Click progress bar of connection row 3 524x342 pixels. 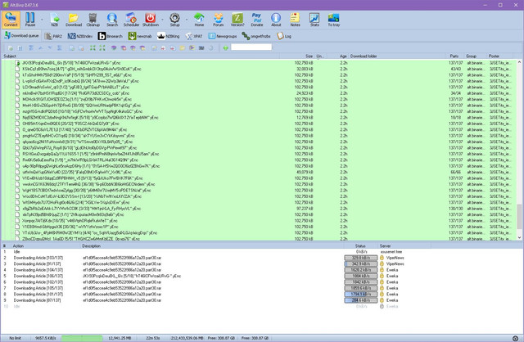[361, 263]
